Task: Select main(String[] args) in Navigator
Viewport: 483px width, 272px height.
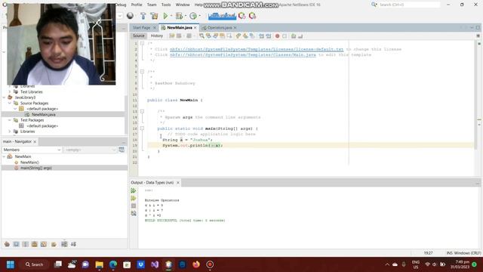Action: pyautogui.click(x=36, y=168)
